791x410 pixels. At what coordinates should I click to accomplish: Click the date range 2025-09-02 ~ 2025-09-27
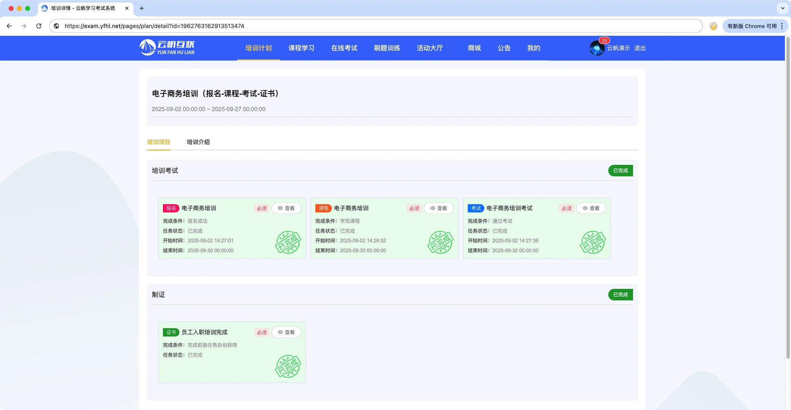[208, 109]
